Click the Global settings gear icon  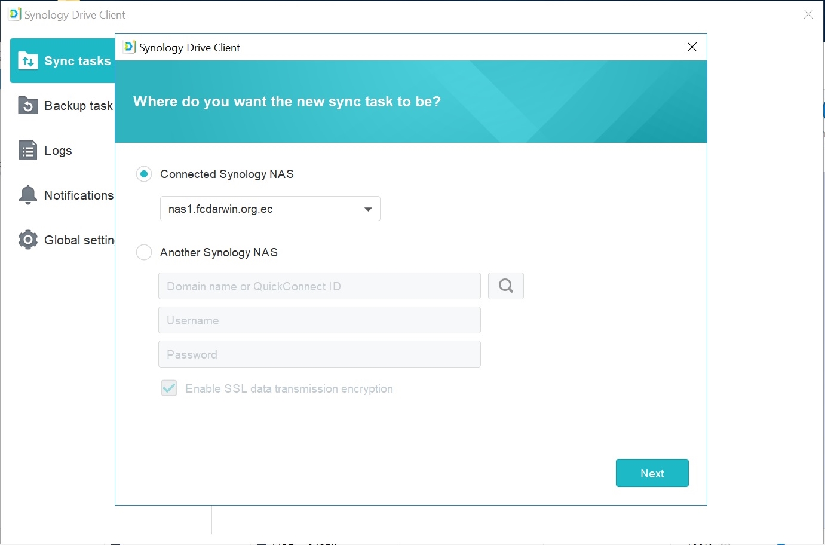(x=28, y=240)
